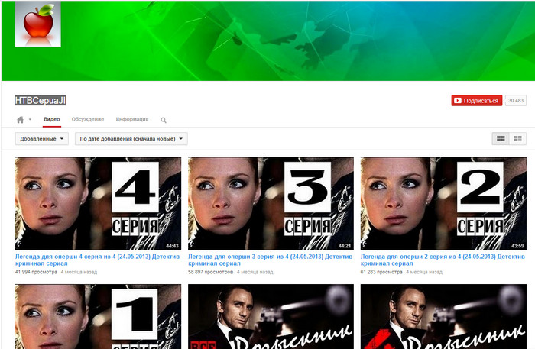
Task: Expand the arrow next to the home icon
Action: [30, 119]
